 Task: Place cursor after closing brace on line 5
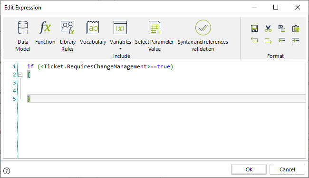[31, 99]
